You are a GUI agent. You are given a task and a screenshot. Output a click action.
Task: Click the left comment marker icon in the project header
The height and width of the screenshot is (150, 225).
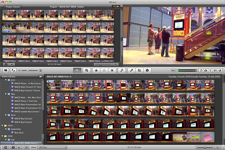pyautogui.click(x=114, y=7)
